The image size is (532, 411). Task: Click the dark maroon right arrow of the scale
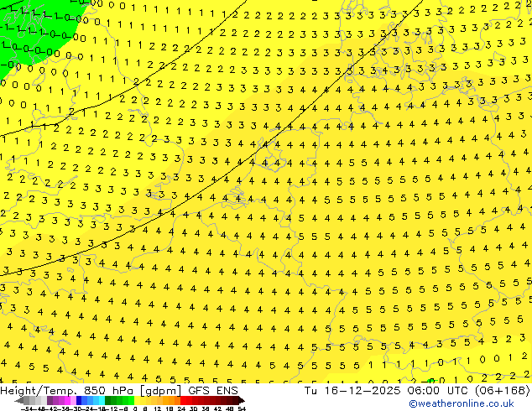(x=241, y=400)
